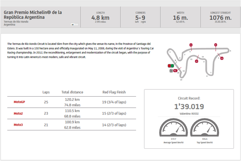The width and height of the screenshot is (241, 161).
Task: Click the 15 (2/3 of laps) cell
Action: point(114,113)
